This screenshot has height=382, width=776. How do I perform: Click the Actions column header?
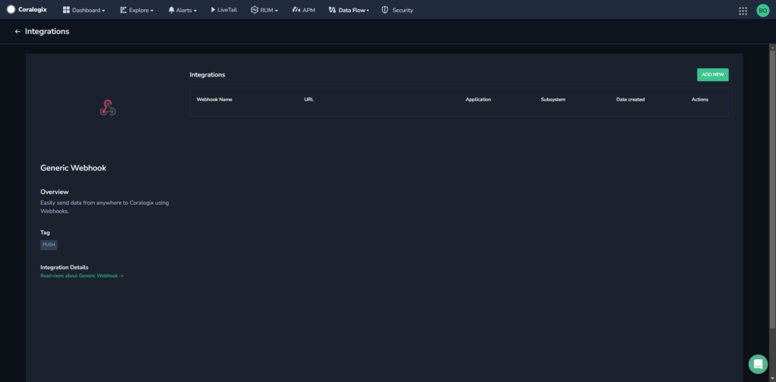coord(699,99)
